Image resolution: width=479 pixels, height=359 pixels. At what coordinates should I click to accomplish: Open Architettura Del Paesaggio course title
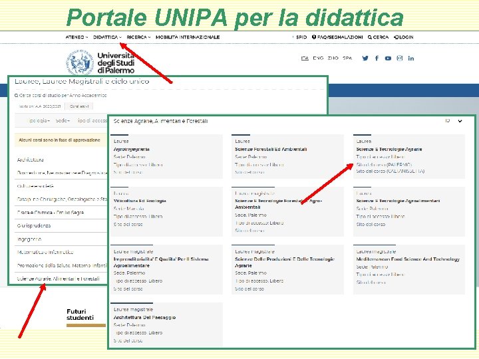[x=144, y=318]
